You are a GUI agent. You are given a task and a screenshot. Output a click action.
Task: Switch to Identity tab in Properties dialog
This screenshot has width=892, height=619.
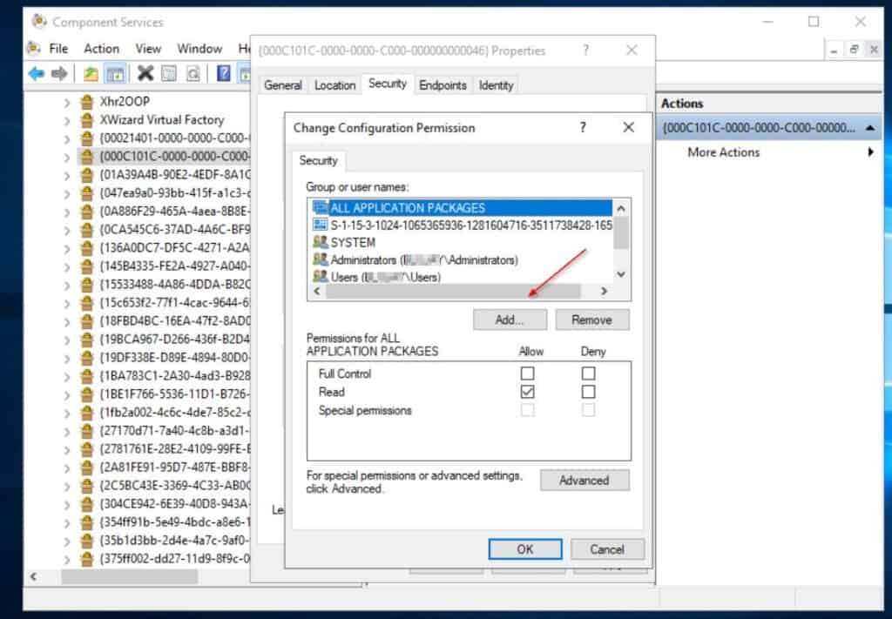pos(496,85)
